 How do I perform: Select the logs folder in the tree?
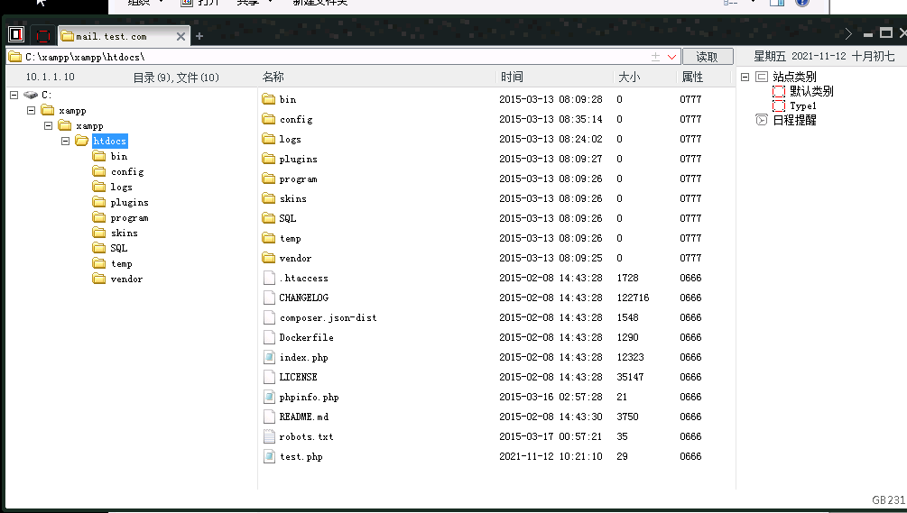[121, 188]
